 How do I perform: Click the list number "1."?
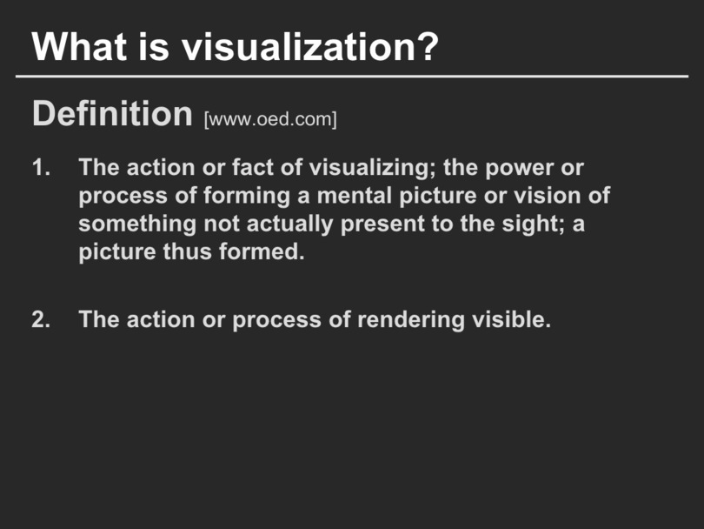(x=43, y=167)
